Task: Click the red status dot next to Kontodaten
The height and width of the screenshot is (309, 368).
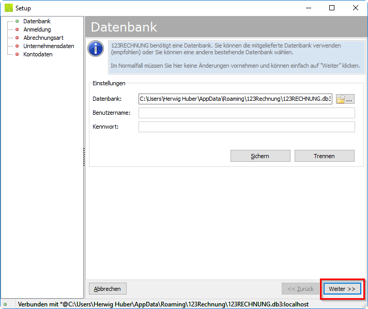Action: click(17, 54)
